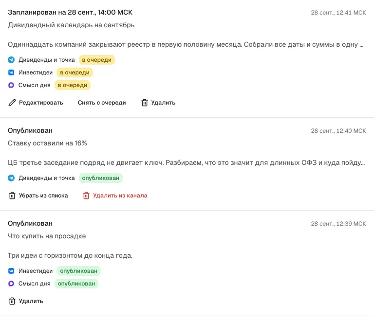Click the red trash icon for Удалить из канала
This screenshot has width=374, height=321.
pyautogui.click(x=86, y=196)
